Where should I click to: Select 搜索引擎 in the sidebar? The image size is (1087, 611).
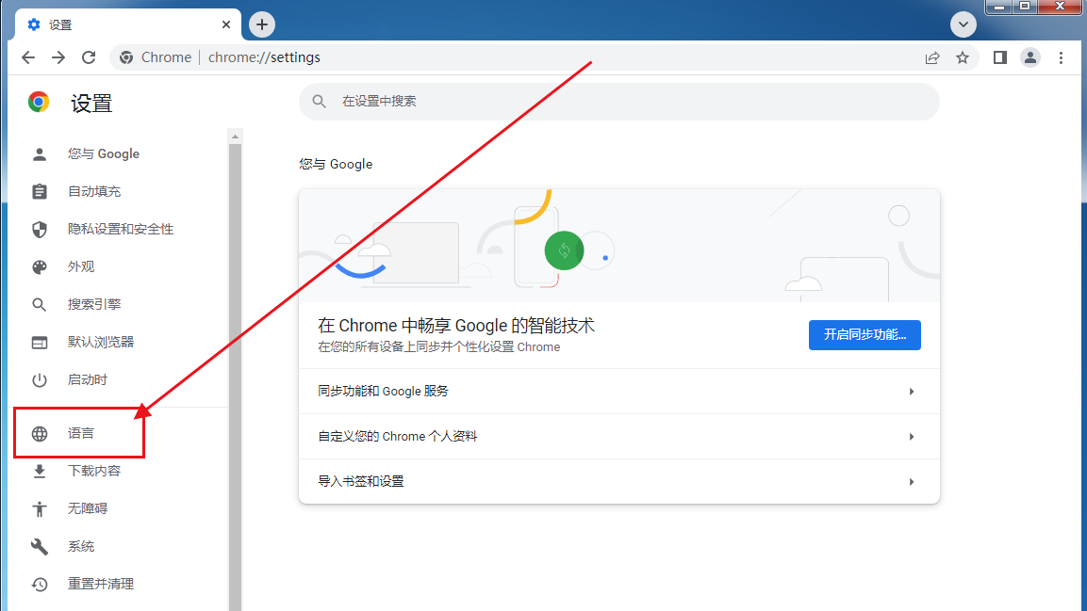tap(94, 304)
